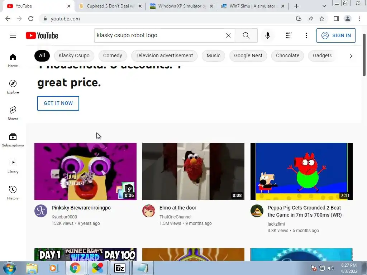Open the taskbar clock showing 6:27 PM

pyautogui.click(x=349, y=268)
